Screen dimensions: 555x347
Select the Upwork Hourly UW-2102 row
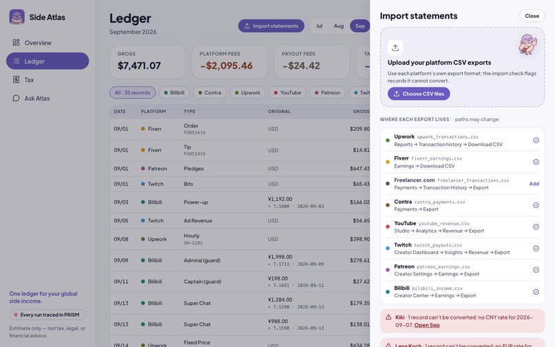240,239
